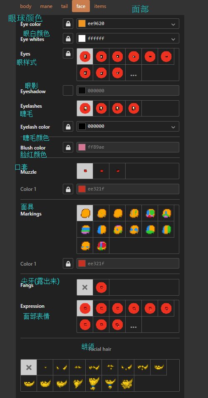The image size is (208, 398).
Task: Open the Eye color dropdown arrow
Action: point(173,24)
